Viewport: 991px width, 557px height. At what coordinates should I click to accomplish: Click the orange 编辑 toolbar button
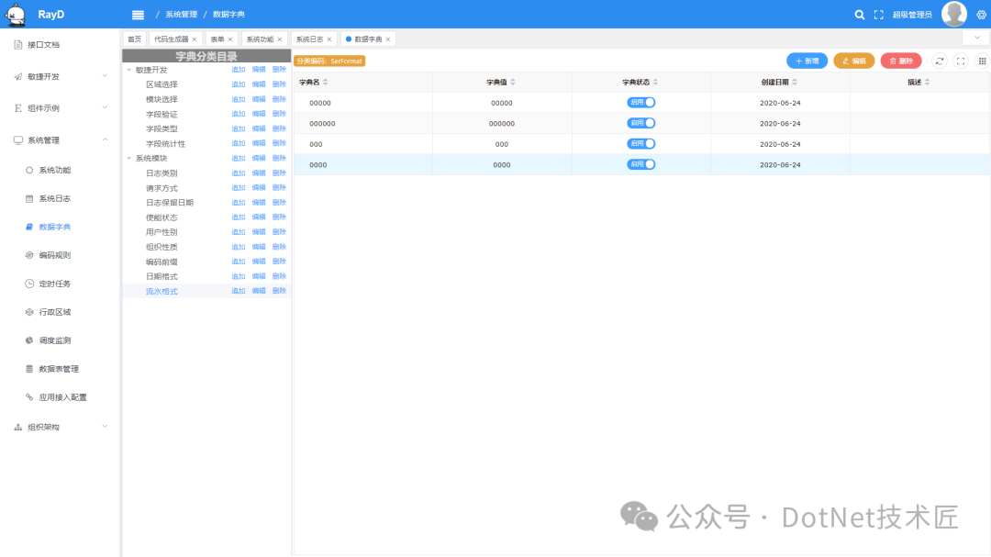[x=854, y=61]
